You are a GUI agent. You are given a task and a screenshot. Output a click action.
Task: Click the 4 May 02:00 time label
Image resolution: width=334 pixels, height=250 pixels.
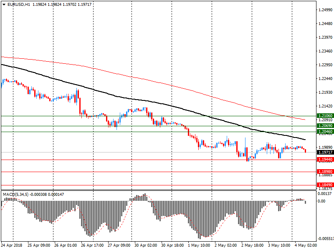click(x=306, y=245)
